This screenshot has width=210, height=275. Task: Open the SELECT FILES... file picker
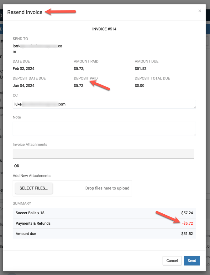tap(34, 188)
